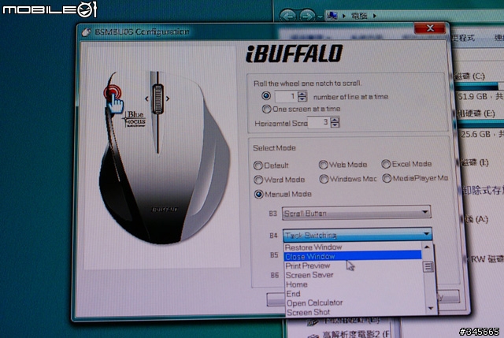Viewport: 504px width, 338px height.
Task: Click the left tilt arrow beside the wheel
Action: [147, 98]
